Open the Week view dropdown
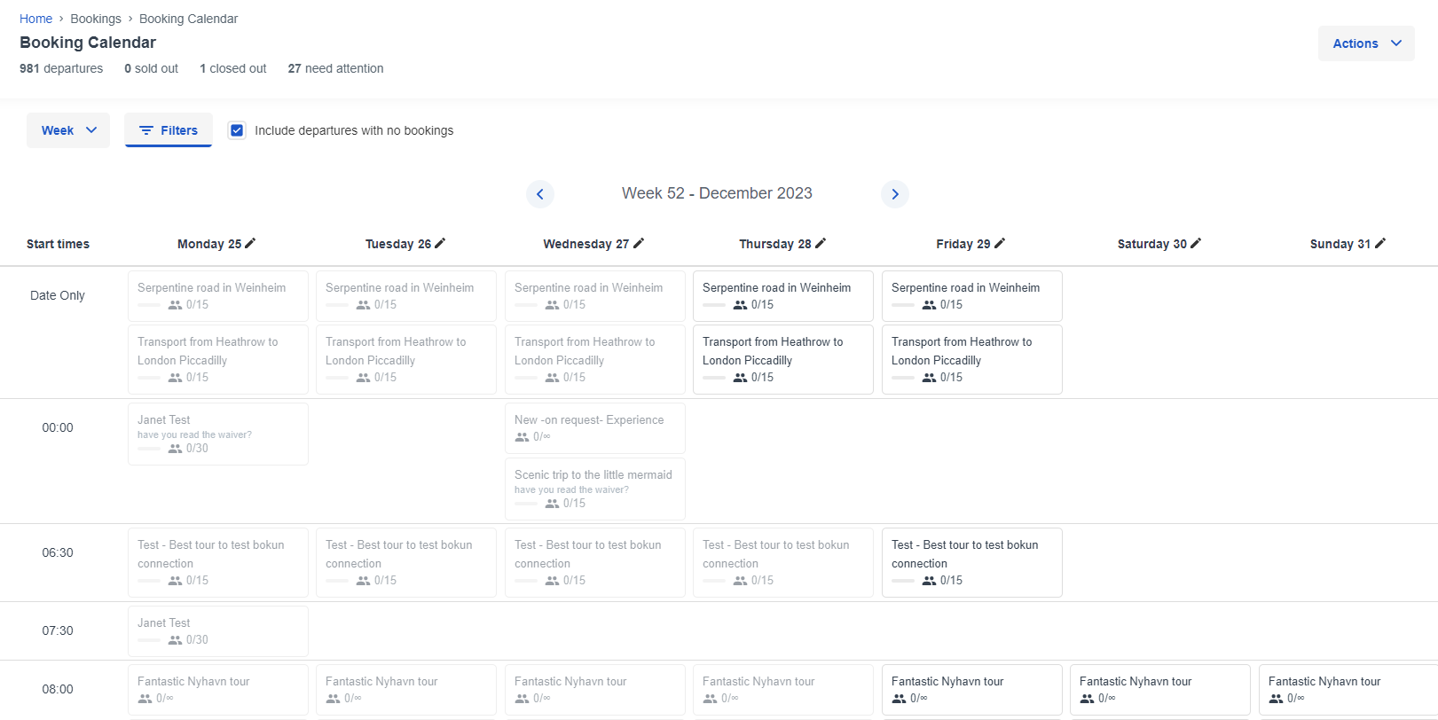This screenshot has width=1438, height=720. [x=68, y=130]
